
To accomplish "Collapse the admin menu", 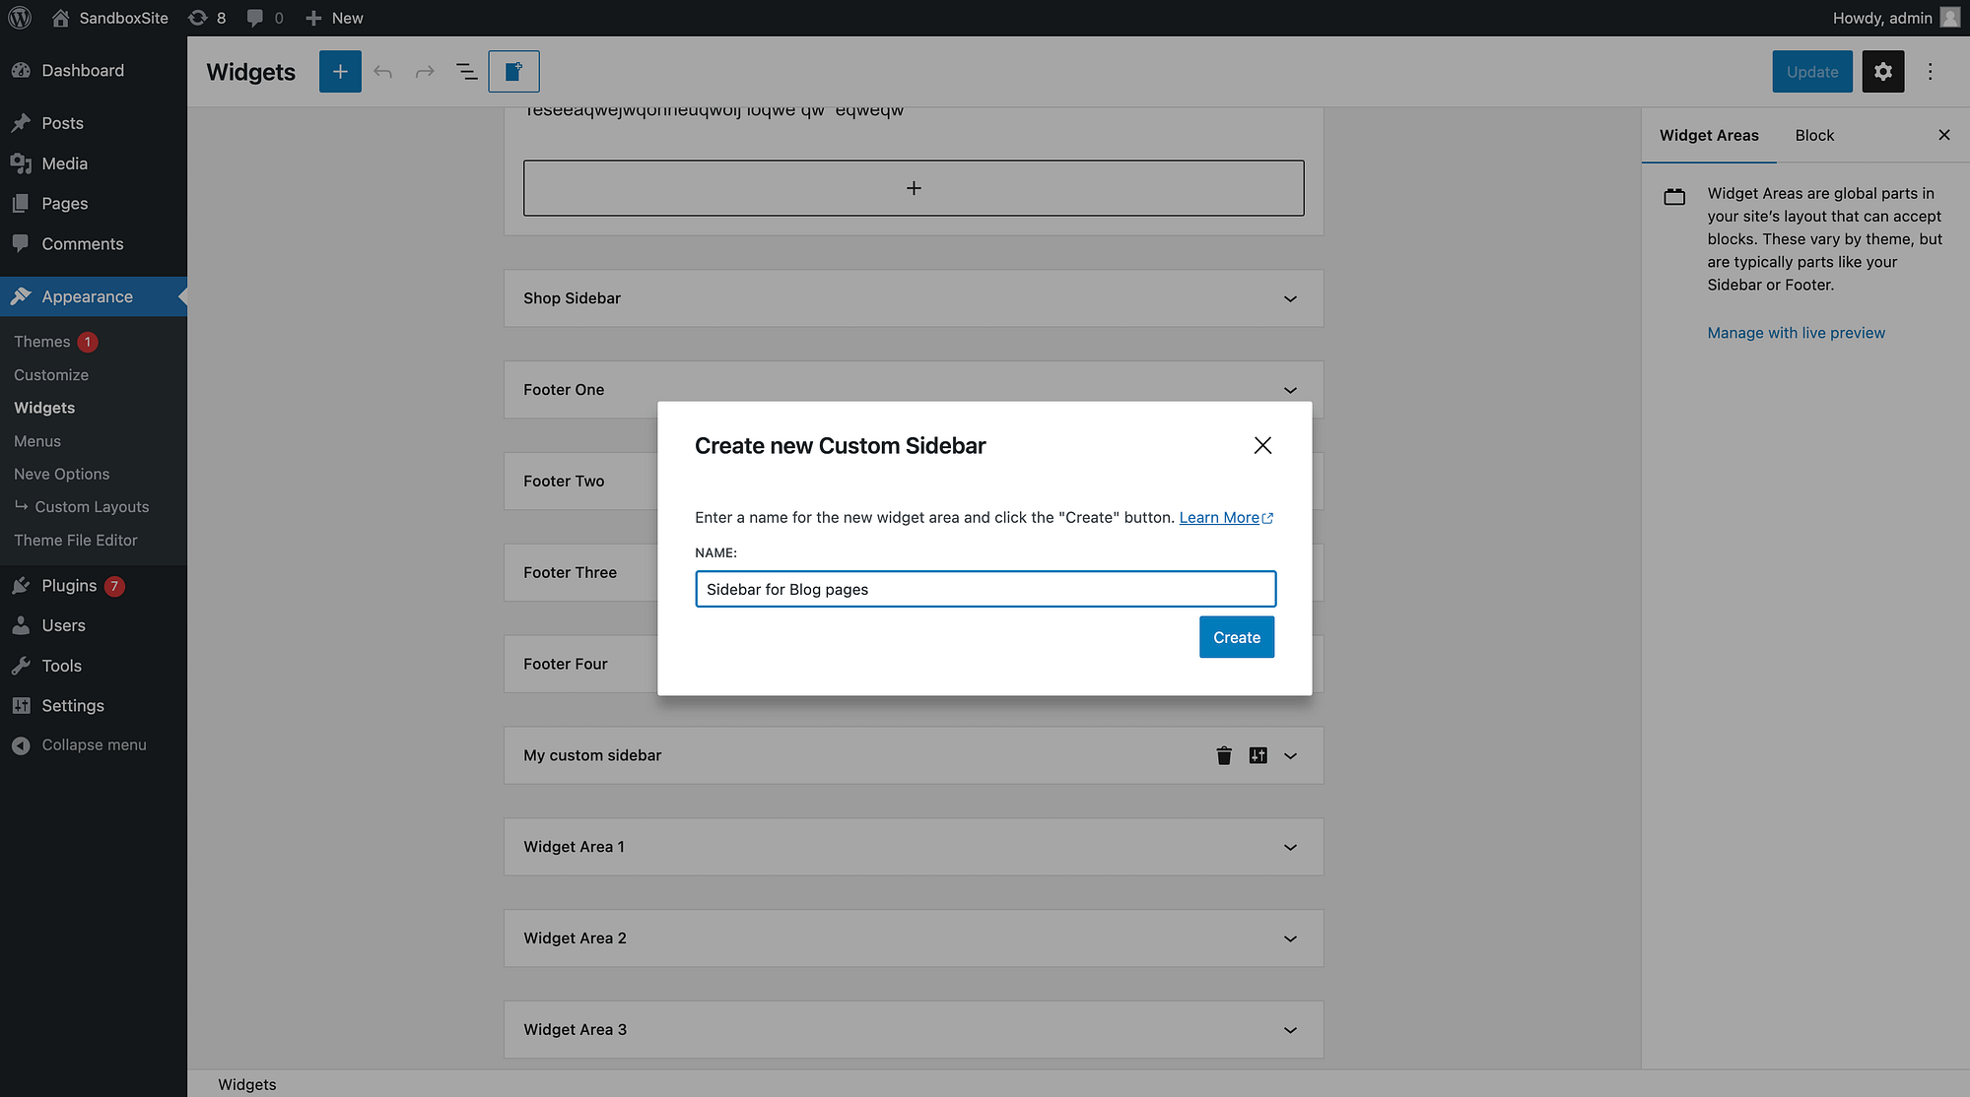I will tap(94, 745).
